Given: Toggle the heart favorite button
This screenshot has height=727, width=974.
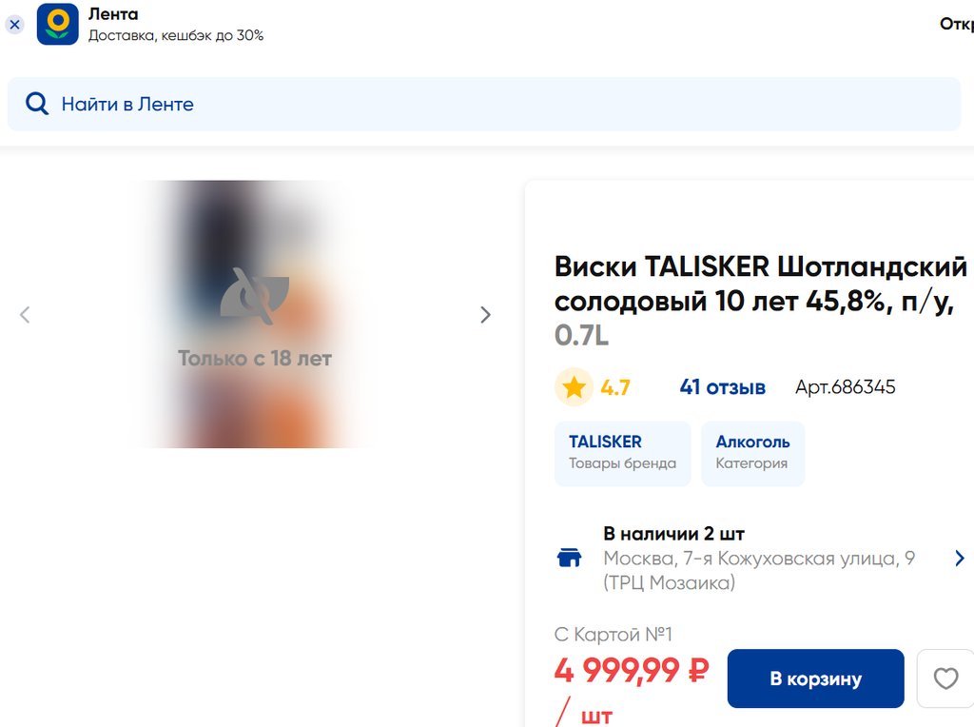Looking at the screenshot, I should 945,678.
